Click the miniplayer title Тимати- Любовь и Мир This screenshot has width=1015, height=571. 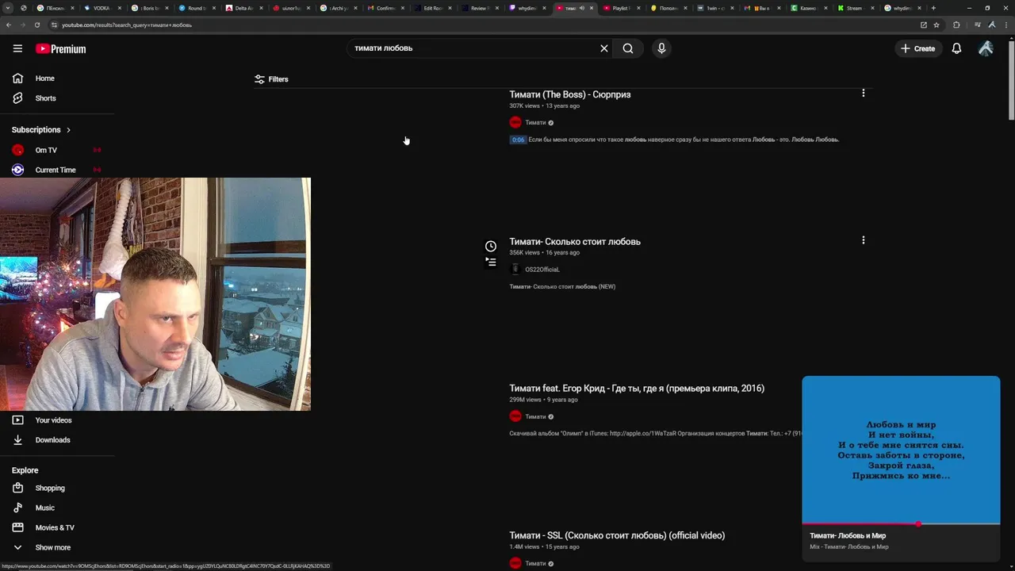pyautogui.click(x=848, y=536)
